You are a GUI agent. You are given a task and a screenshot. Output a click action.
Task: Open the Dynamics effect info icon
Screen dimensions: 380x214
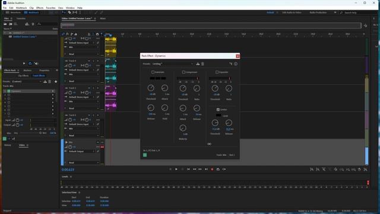pos(236,64)
